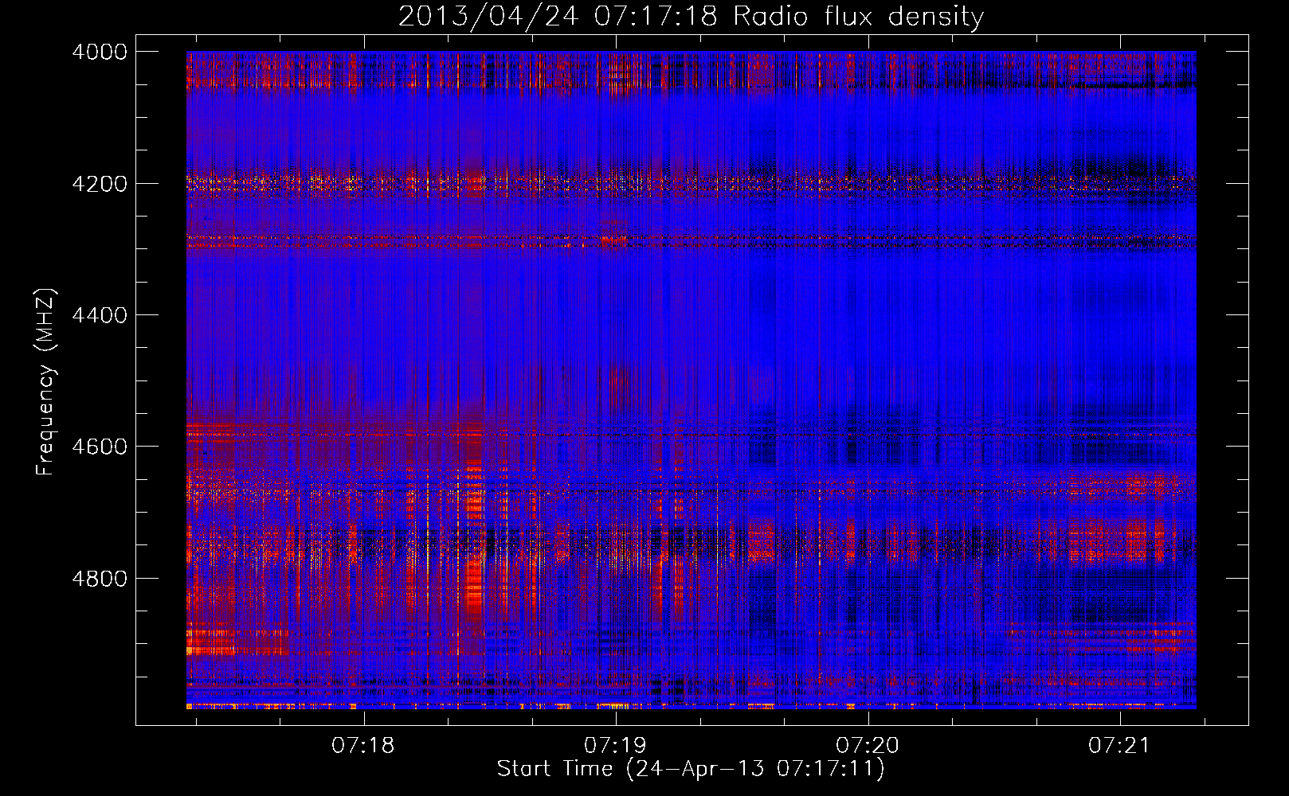Click the 07:18 time axis label
The image size is (1289, 796).
(363, 745)
